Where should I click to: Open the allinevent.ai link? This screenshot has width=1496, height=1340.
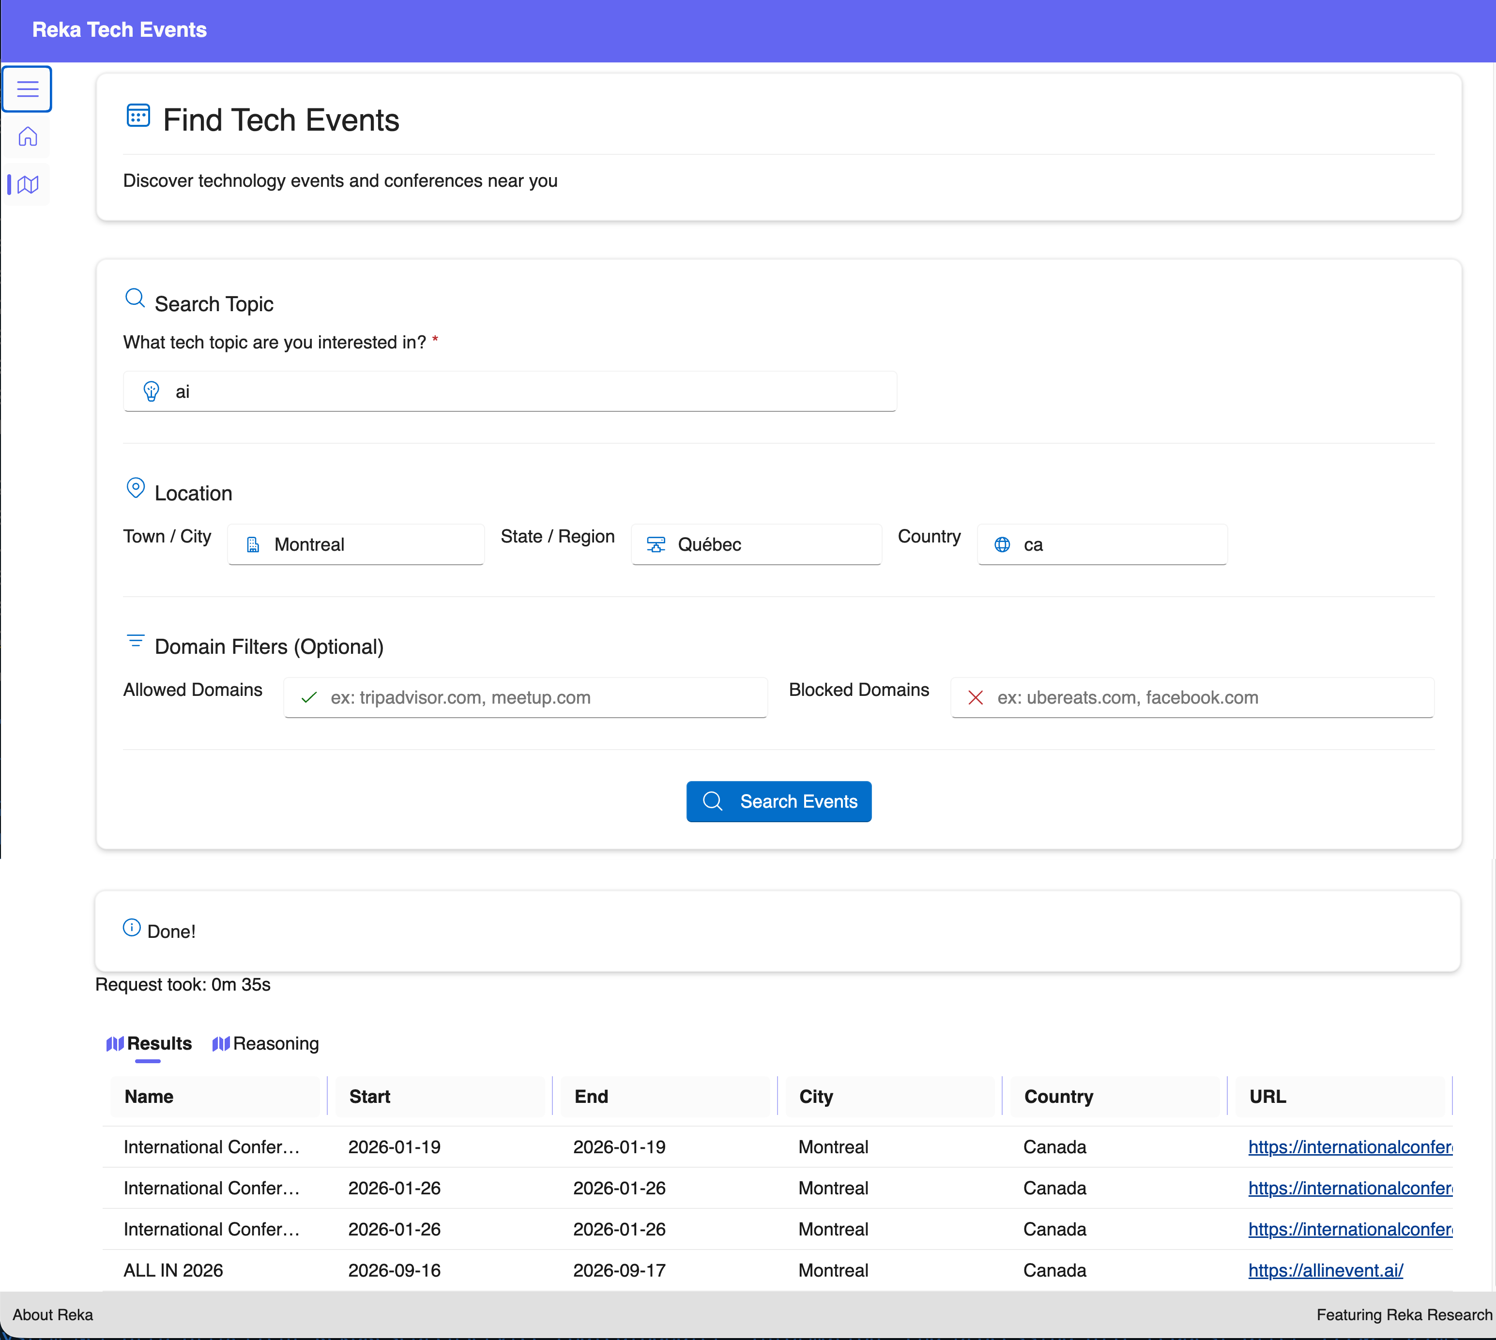click(1325, 1271)
